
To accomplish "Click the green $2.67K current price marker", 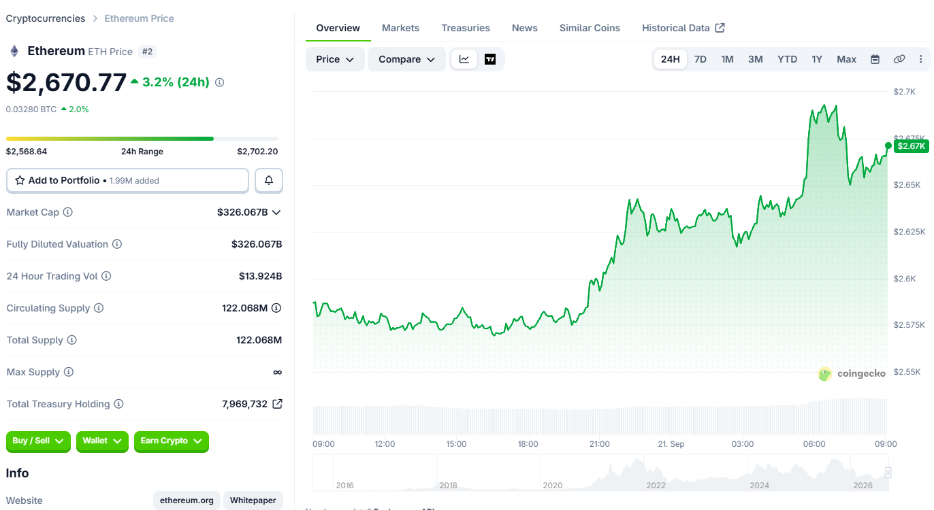I will pyautogui.click(x=911, y=146).
